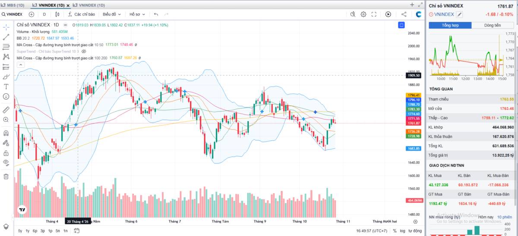Open the object tree layers icon
The height and width of the screenshot is (236, 518).
(6, 226)
